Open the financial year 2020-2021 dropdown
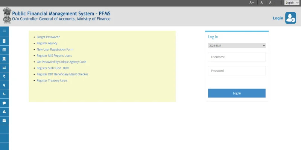301x150 pixels. [x=237, y=45]
